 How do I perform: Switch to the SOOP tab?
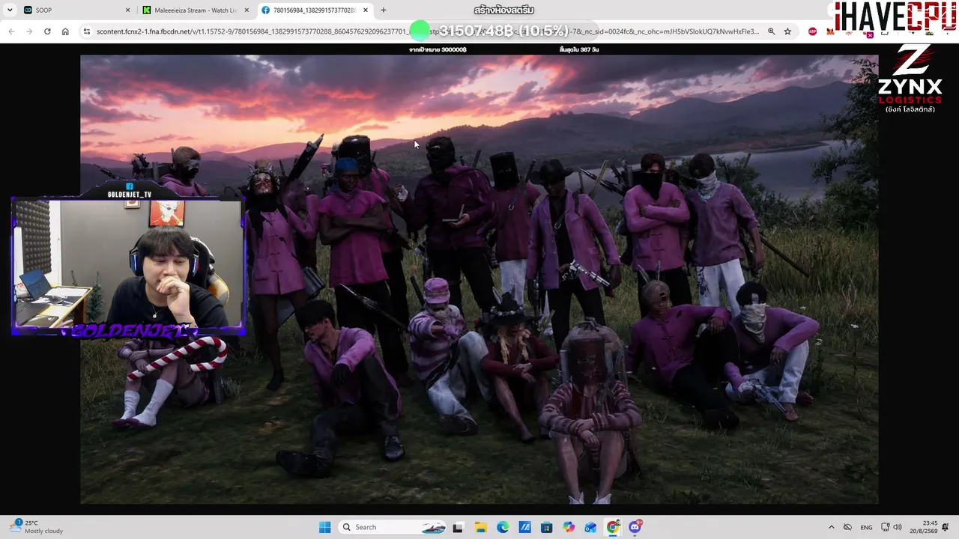78,10
